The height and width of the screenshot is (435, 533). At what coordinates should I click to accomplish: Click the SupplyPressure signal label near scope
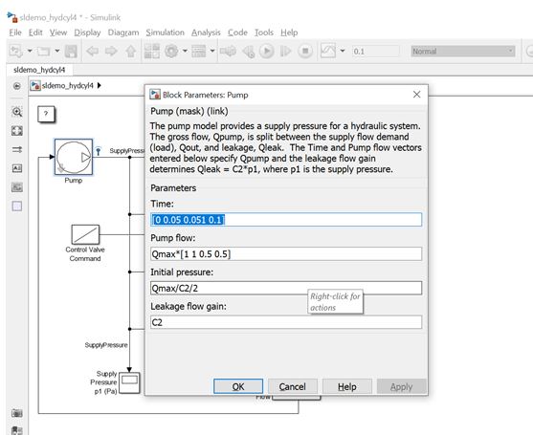tap(106, 345)
